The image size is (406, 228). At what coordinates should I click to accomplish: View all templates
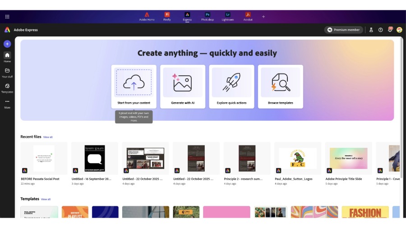46,199
